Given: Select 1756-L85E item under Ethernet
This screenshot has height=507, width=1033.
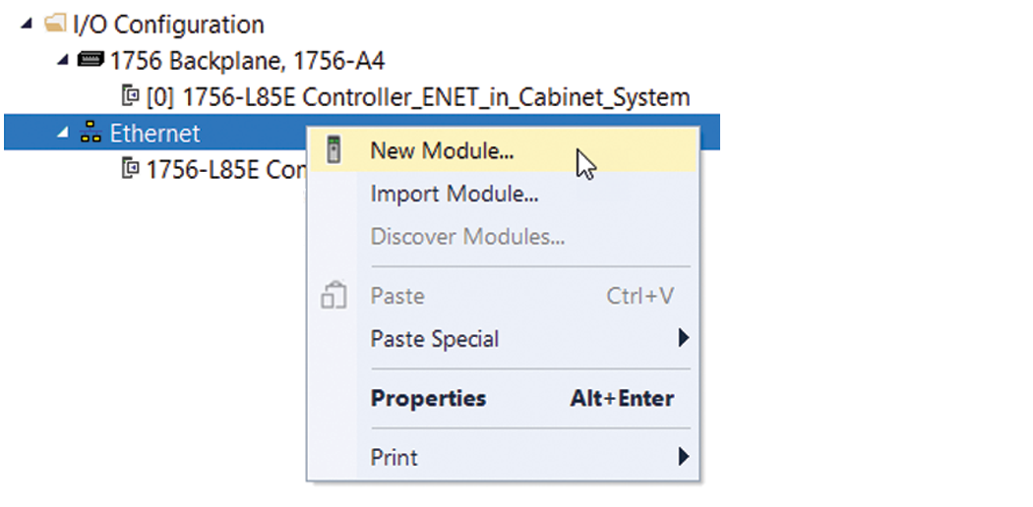Looking at the screenshot, I should [226, 170].
